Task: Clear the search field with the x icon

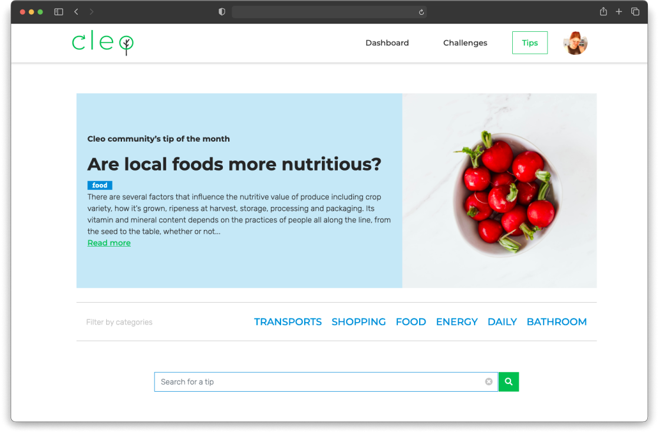Action: (x=489, y=382)
